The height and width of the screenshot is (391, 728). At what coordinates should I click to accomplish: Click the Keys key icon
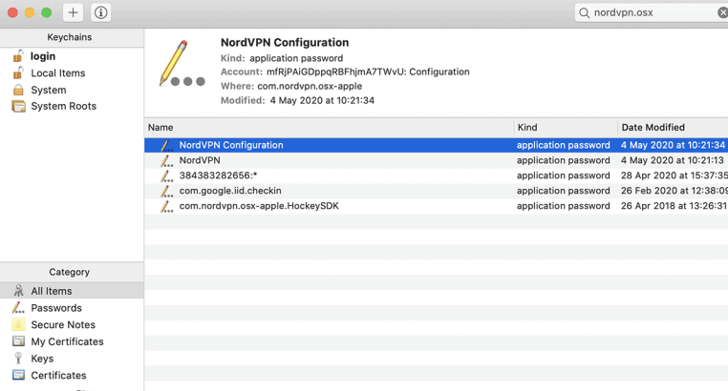[18, 359]
